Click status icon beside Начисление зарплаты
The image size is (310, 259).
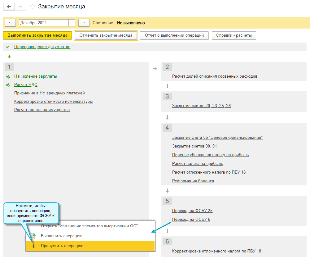coord(8,76)
